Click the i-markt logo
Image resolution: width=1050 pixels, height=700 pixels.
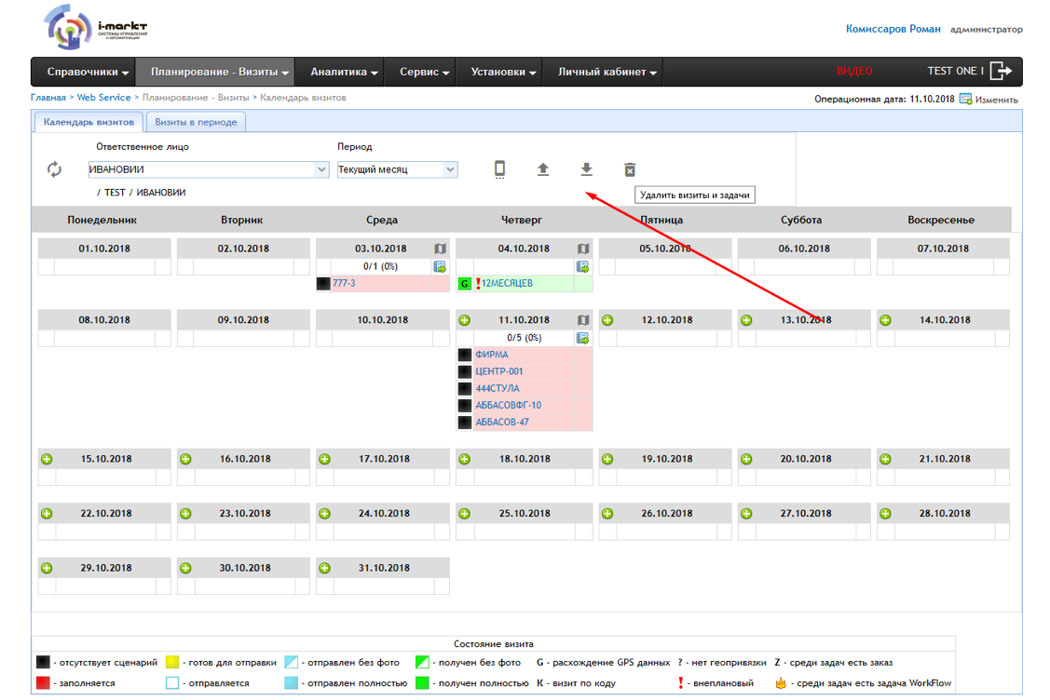(x=95, y=28)
